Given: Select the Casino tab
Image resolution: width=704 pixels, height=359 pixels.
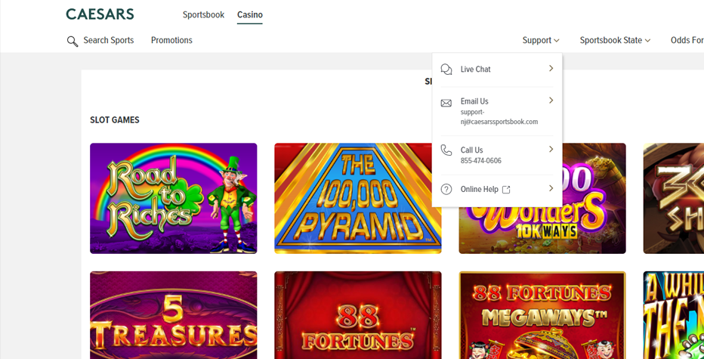Looking at the screenshot, I should [250, 15].
